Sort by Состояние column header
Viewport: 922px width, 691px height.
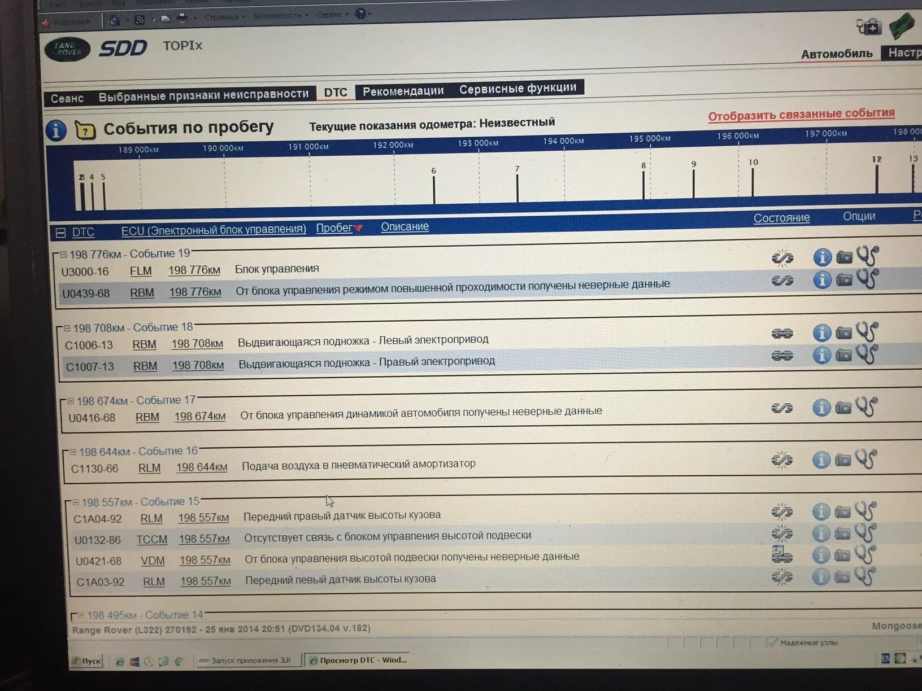(x=781, y=218)
